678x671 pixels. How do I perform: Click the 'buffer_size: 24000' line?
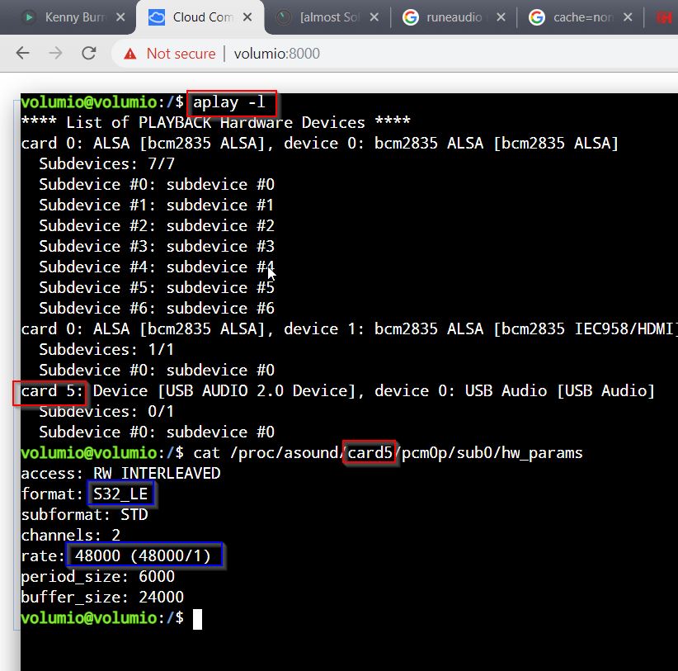click(102, 598)
